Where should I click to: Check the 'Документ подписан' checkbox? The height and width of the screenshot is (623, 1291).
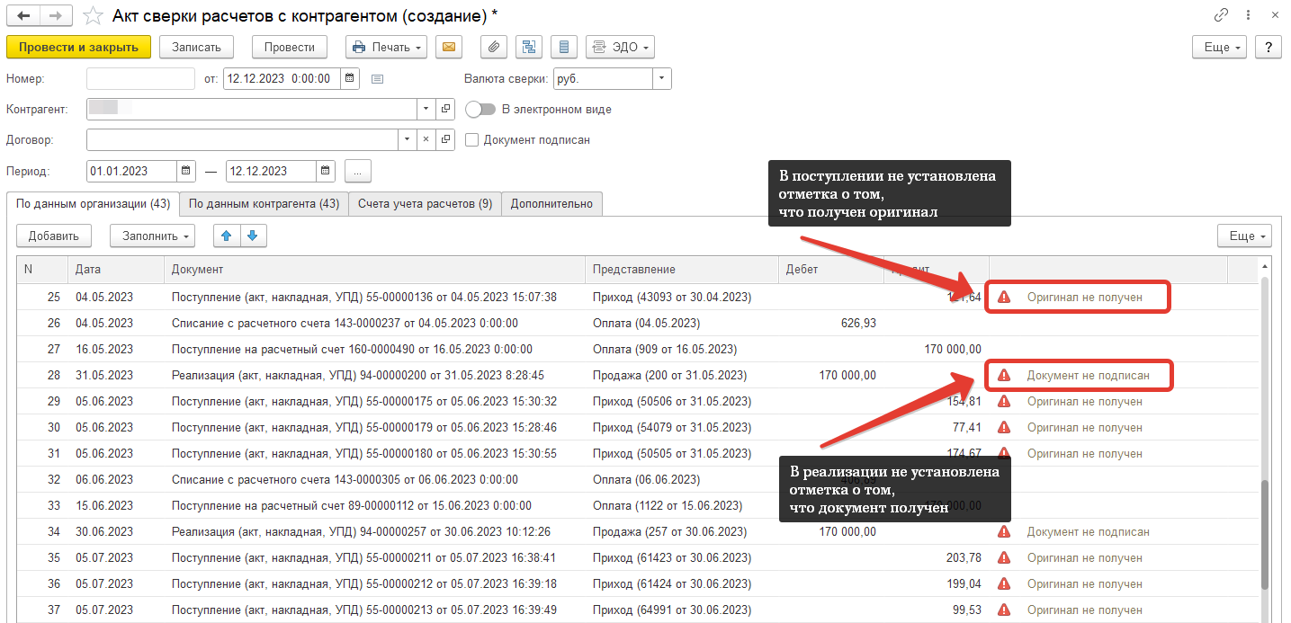[471, 139]
